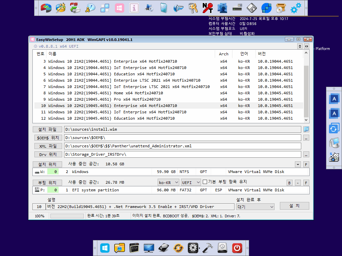
Task: Toggle the up-down expander near version line
Action: point(300,46)
